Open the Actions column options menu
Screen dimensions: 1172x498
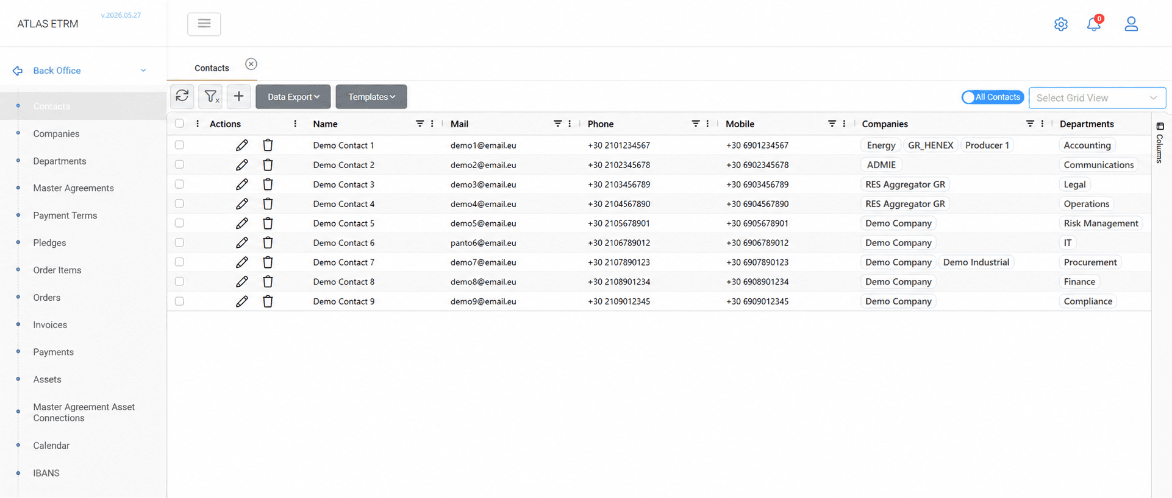click(x=295, y=124)
